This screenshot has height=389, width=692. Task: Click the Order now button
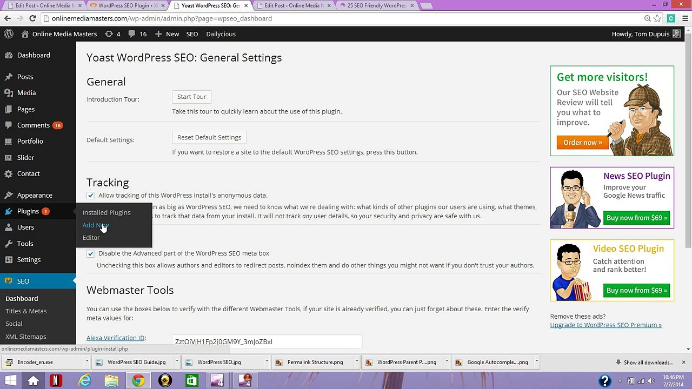click(x=583, y=143)
